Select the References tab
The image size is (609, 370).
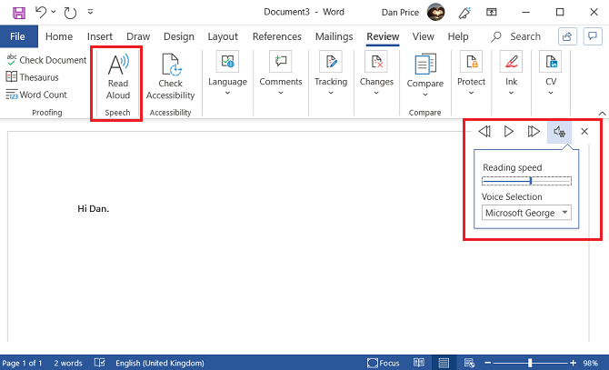tap(277, 36)
